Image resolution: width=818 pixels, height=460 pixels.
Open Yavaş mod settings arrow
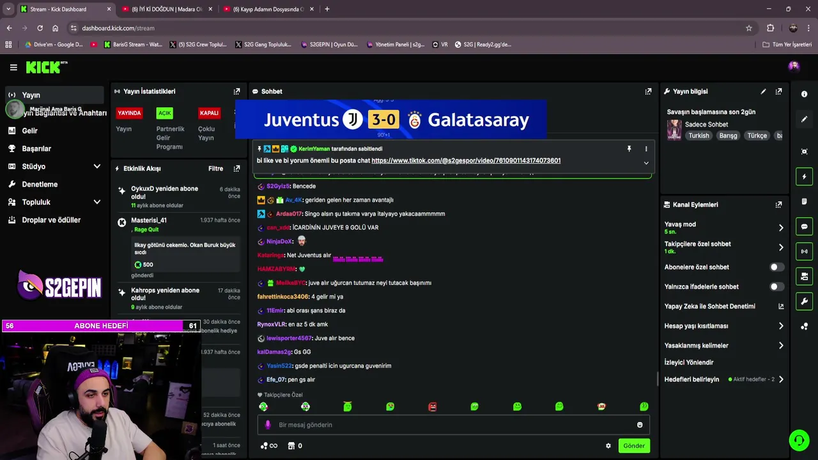point(781,227)
